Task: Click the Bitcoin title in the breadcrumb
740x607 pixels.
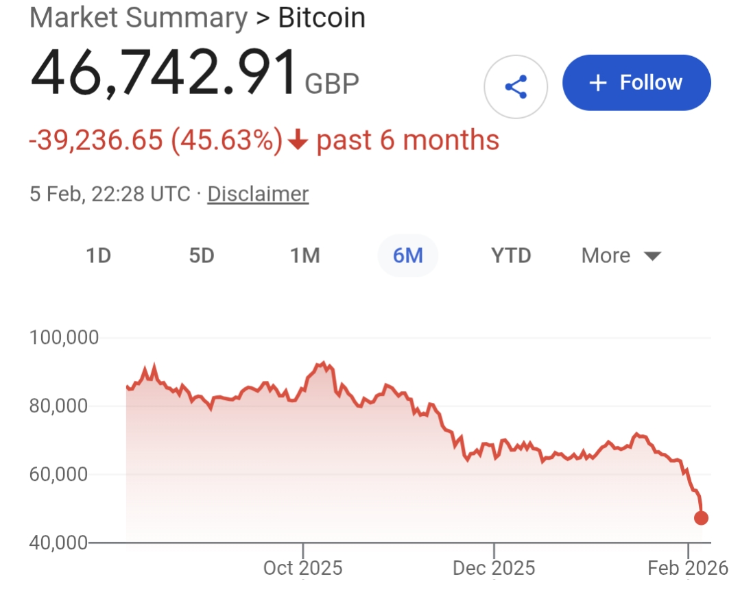Action: pos(322,18)
